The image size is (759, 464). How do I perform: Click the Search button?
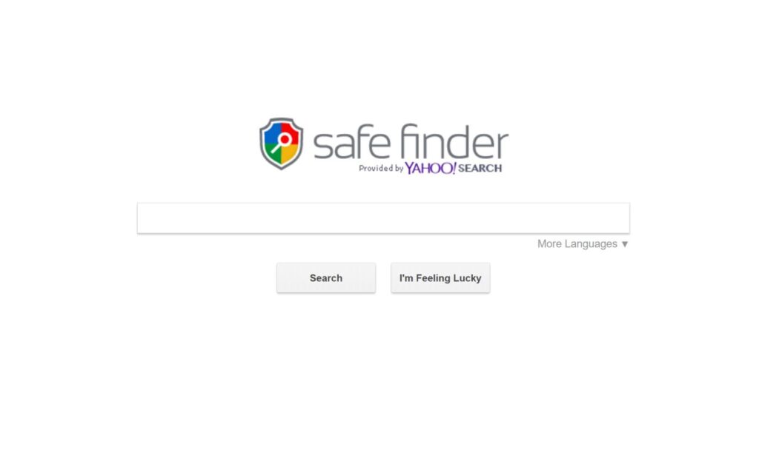(326, 278)
